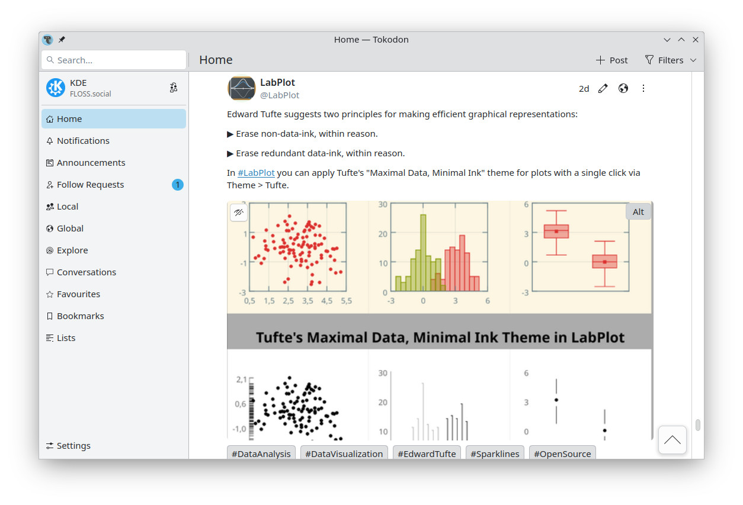Click the account switcher icon next to KDE
743x505 pixels.
pos(173,88)
